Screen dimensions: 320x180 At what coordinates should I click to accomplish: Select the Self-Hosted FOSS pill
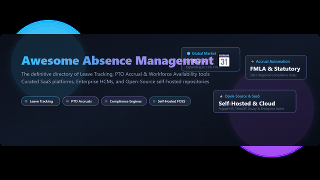170,101
